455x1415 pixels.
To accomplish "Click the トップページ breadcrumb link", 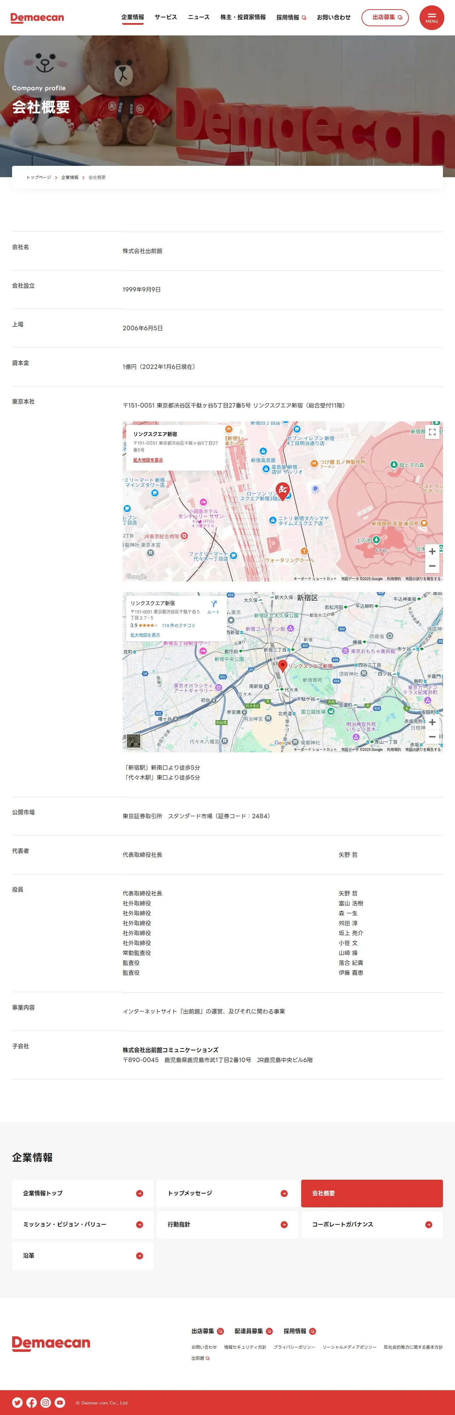I will pyautogui.click(x=39, y=178).
